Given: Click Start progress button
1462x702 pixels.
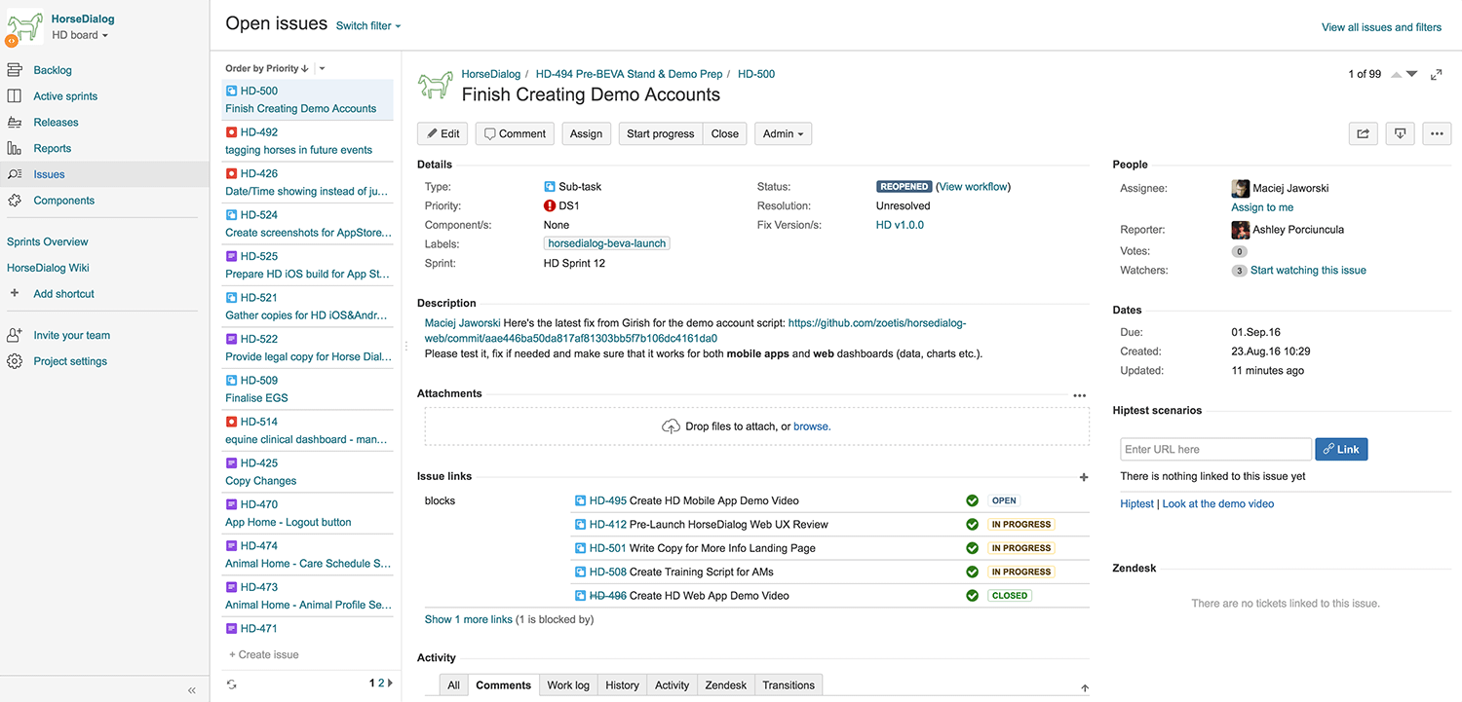Looking at the screenshot, I should 661,133.
